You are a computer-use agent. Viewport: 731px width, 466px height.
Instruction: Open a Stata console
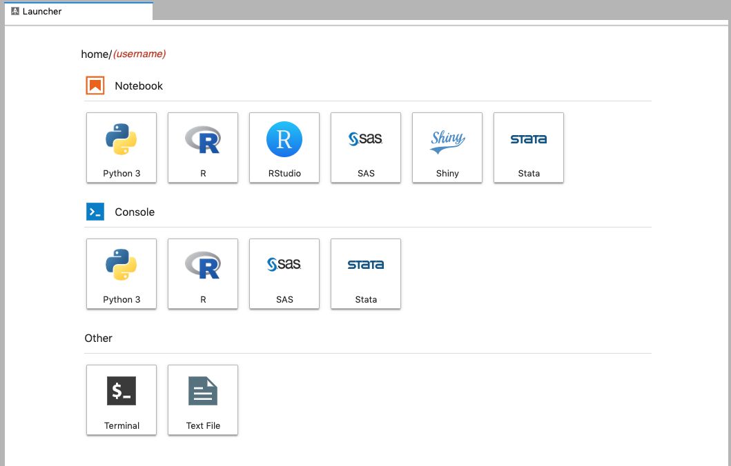pos(366,274)
